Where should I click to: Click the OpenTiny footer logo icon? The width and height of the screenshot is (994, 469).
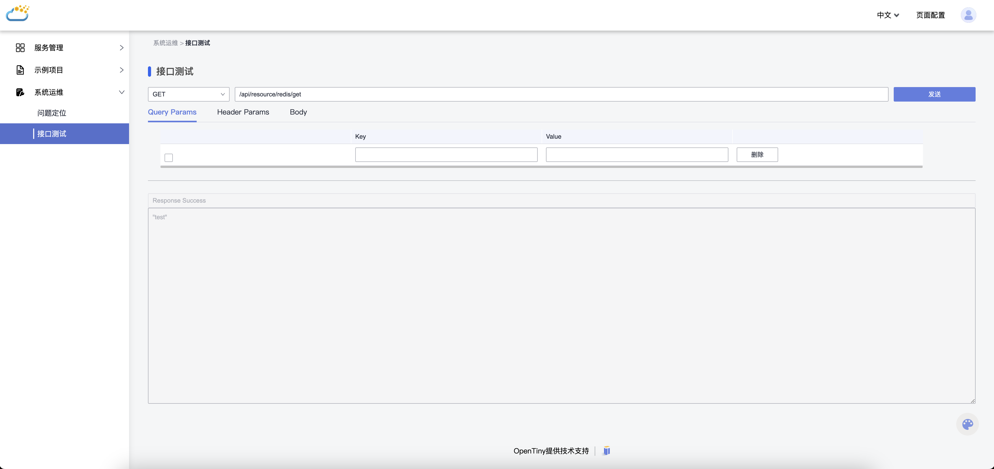pos(607,450)
